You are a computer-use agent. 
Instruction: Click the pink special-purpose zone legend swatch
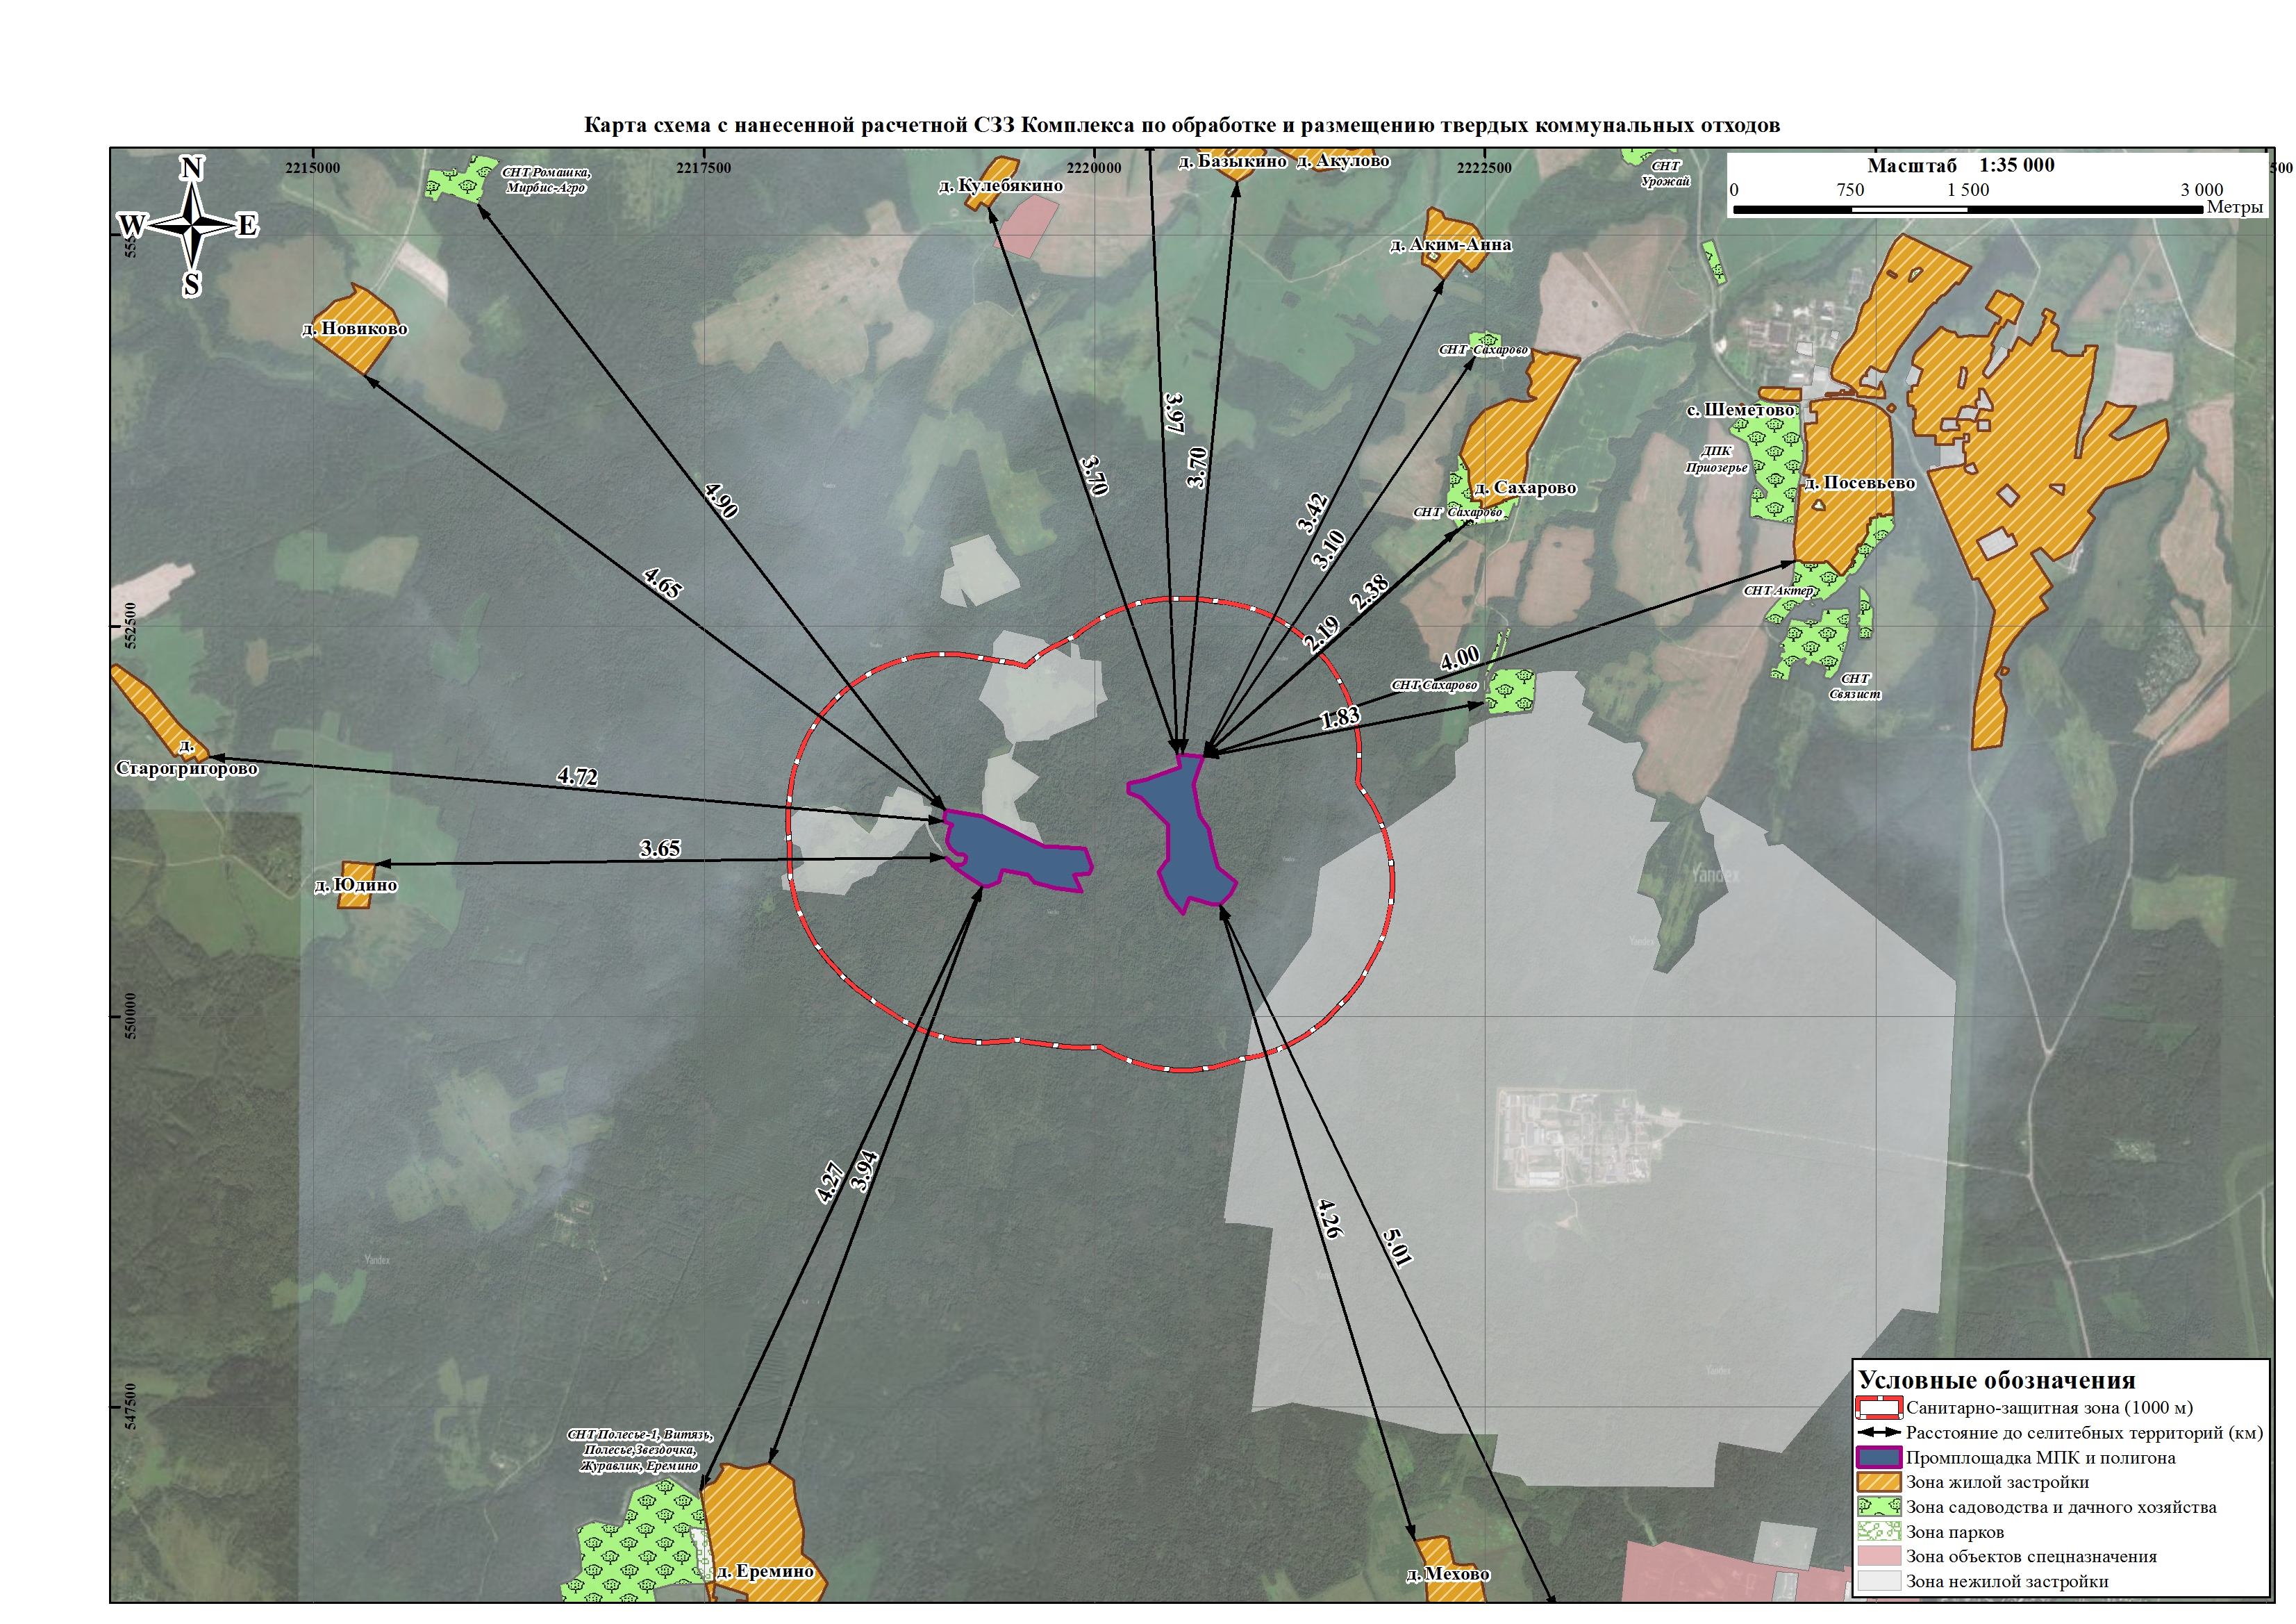tap(1878, 1557)
